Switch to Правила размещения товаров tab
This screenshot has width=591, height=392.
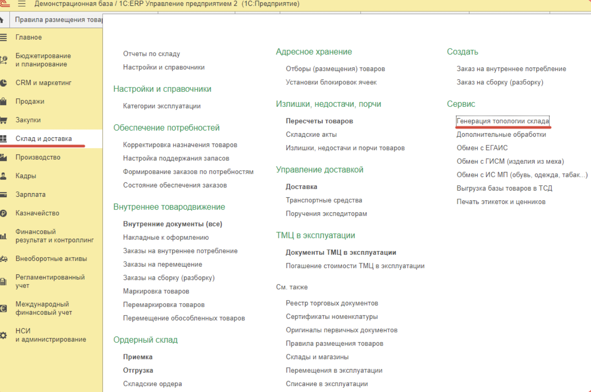point(58,20)
